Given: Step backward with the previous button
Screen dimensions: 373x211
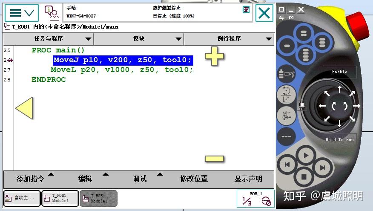Looking at the screenshot, I should pos(287,164).
